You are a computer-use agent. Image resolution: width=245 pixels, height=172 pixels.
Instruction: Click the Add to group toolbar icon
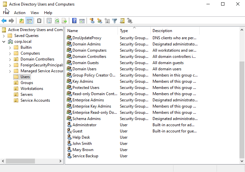click(130, 21)
